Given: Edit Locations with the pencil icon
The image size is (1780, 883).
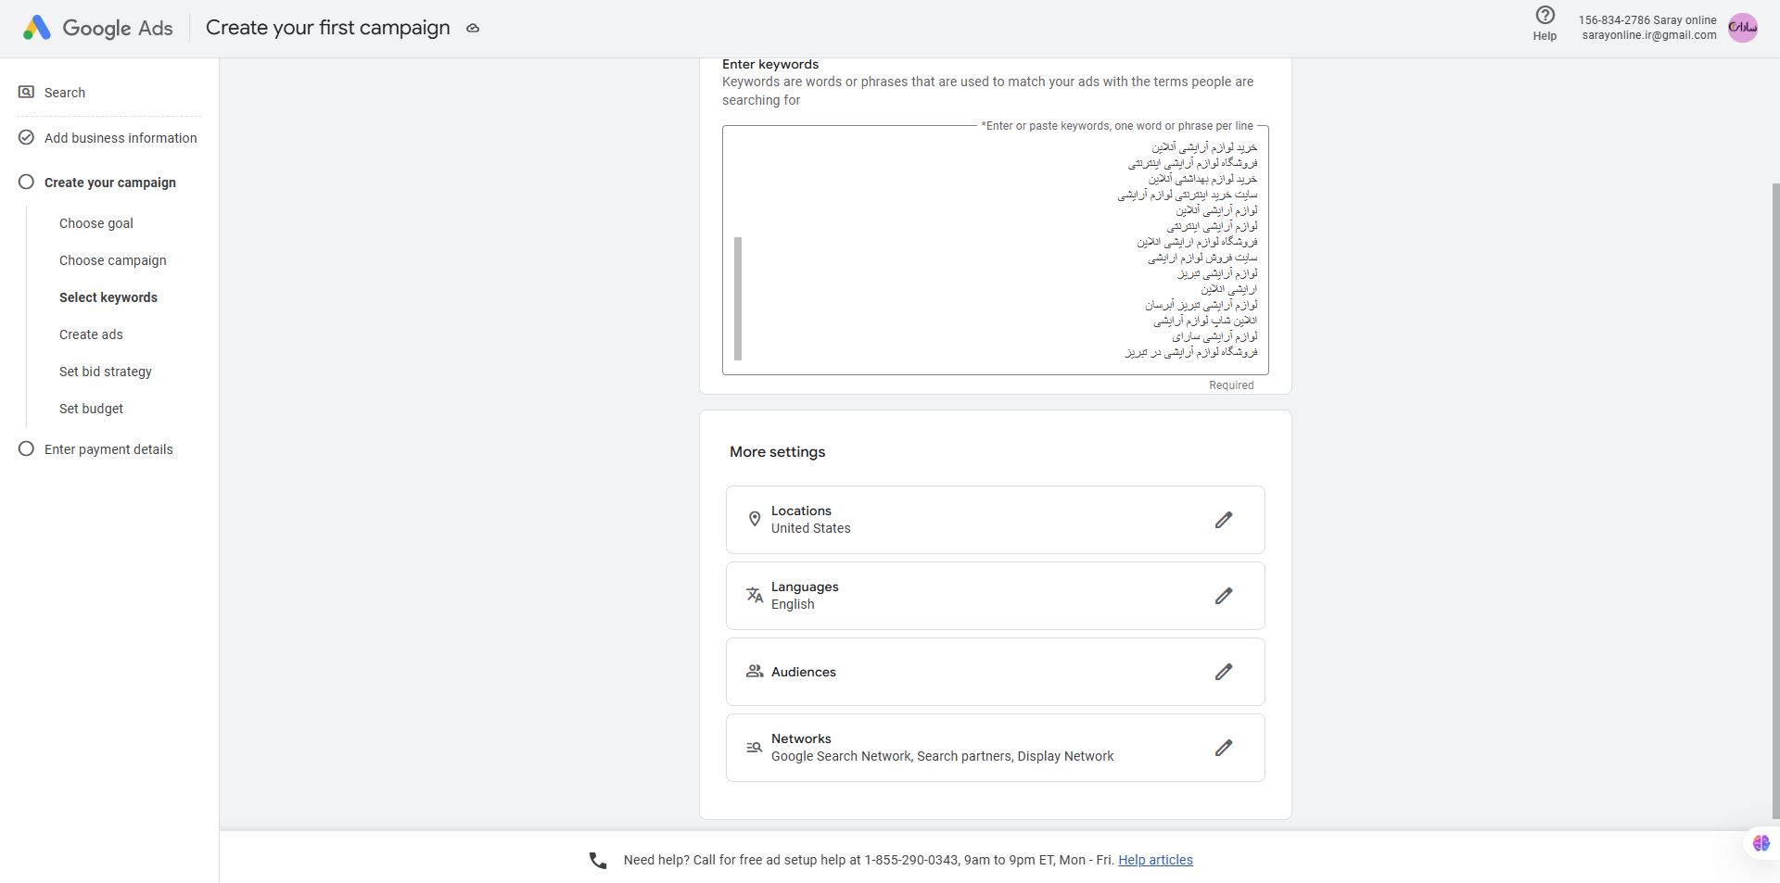Looking at the screenshot, I should coord(1224,520).
